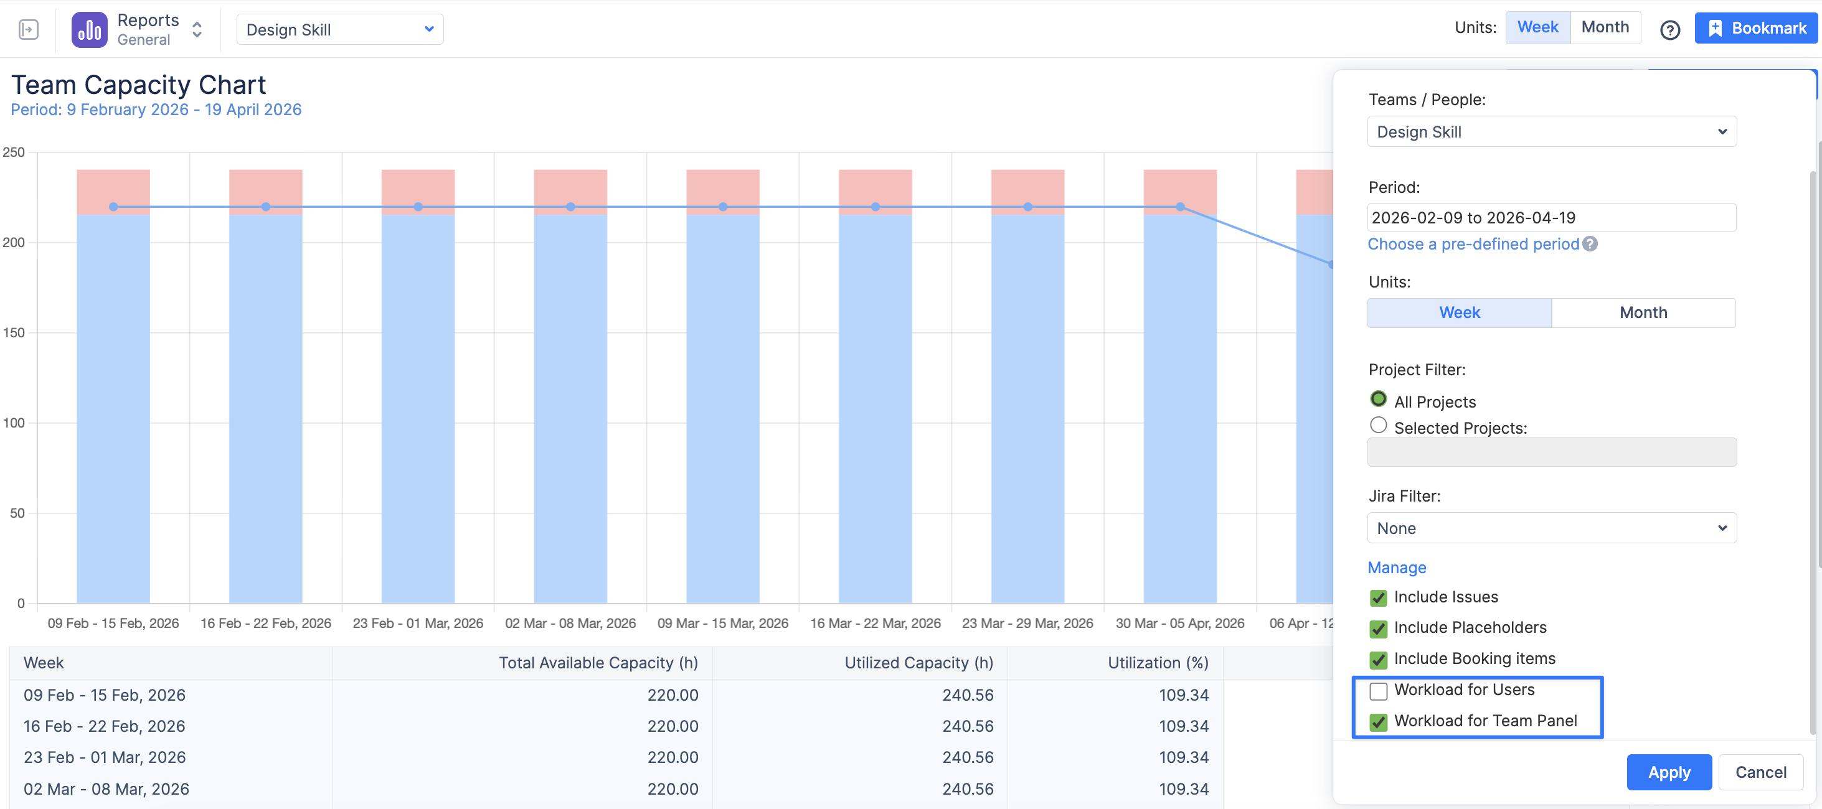Expand the sidebar with the arrow icon
The width and height of the screenshot is (1822, 809).
[28, 30]
